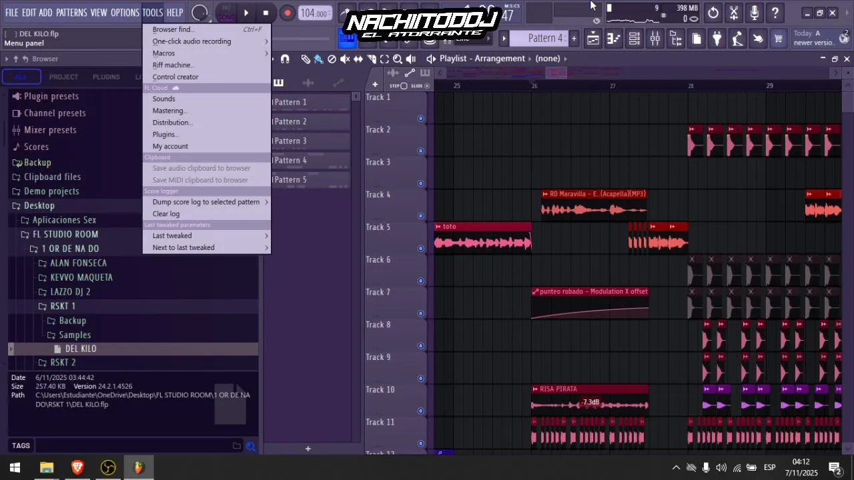Click the browser search magnifier icon
854x480 pixels.
pos(251,446)
